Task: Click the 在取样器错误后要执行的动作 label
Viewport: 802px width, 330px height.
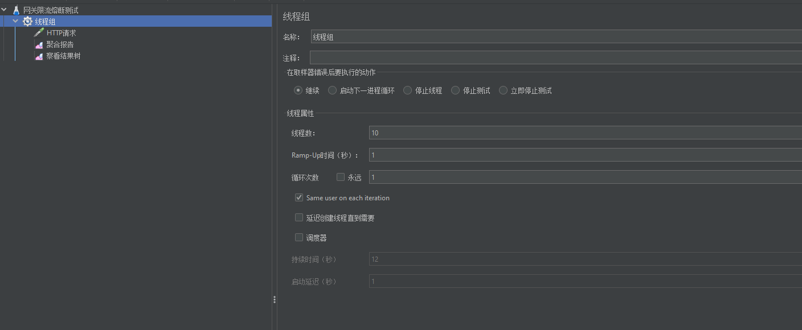Action: coord(331,72)
